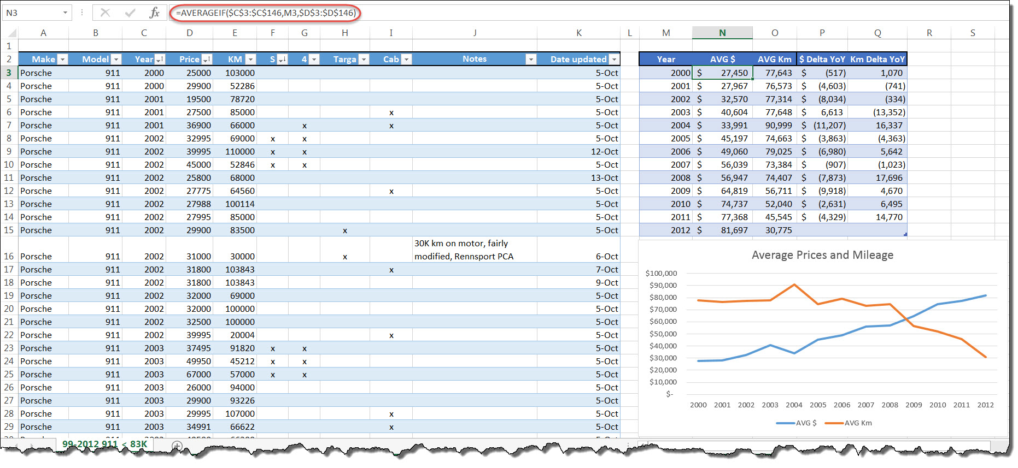This screenshot has height=468, width=1018.
Task: Open the Notes column filter dropdown
Action: [530, 59]
